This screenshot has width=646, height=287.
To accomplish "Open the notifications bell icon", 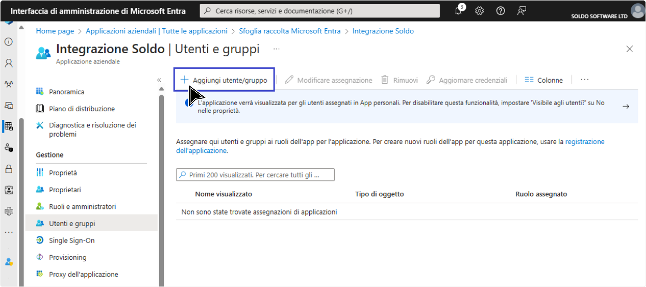I will tap(458, 11).
